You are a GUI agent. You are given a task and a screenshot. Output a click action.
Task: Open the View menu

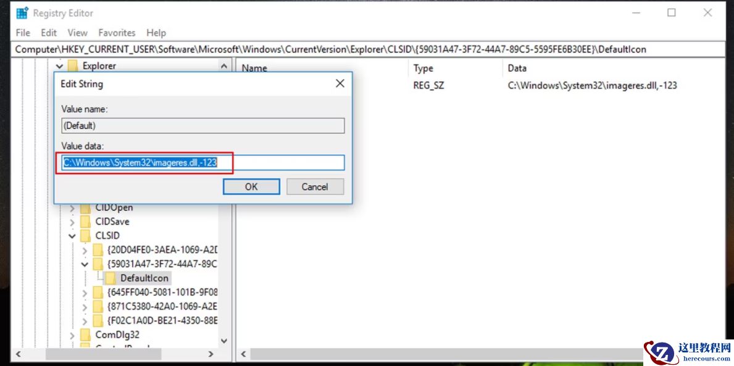point(78,33)
